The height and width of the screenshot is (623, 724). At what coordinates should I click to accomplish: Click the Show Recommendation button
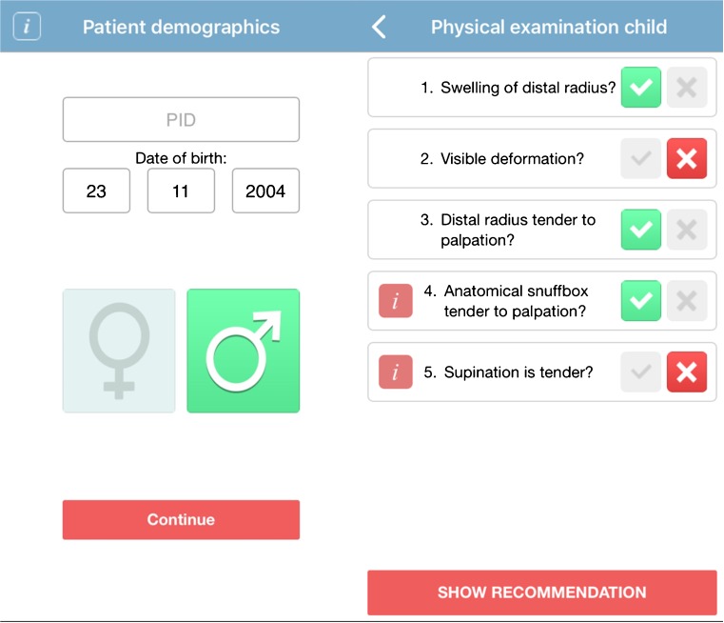tap(541, 593)
